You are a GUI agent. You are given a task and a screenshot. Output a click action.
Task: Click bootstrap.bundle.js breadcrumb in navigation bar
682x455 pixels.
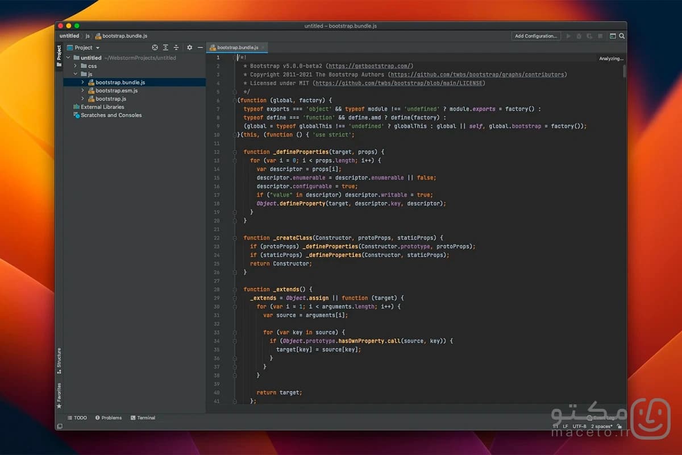point(121,36)
